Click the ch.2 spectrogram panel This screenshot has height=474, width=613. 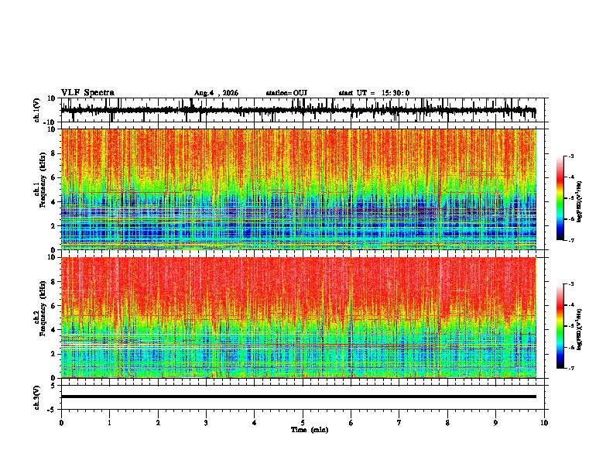299,318
